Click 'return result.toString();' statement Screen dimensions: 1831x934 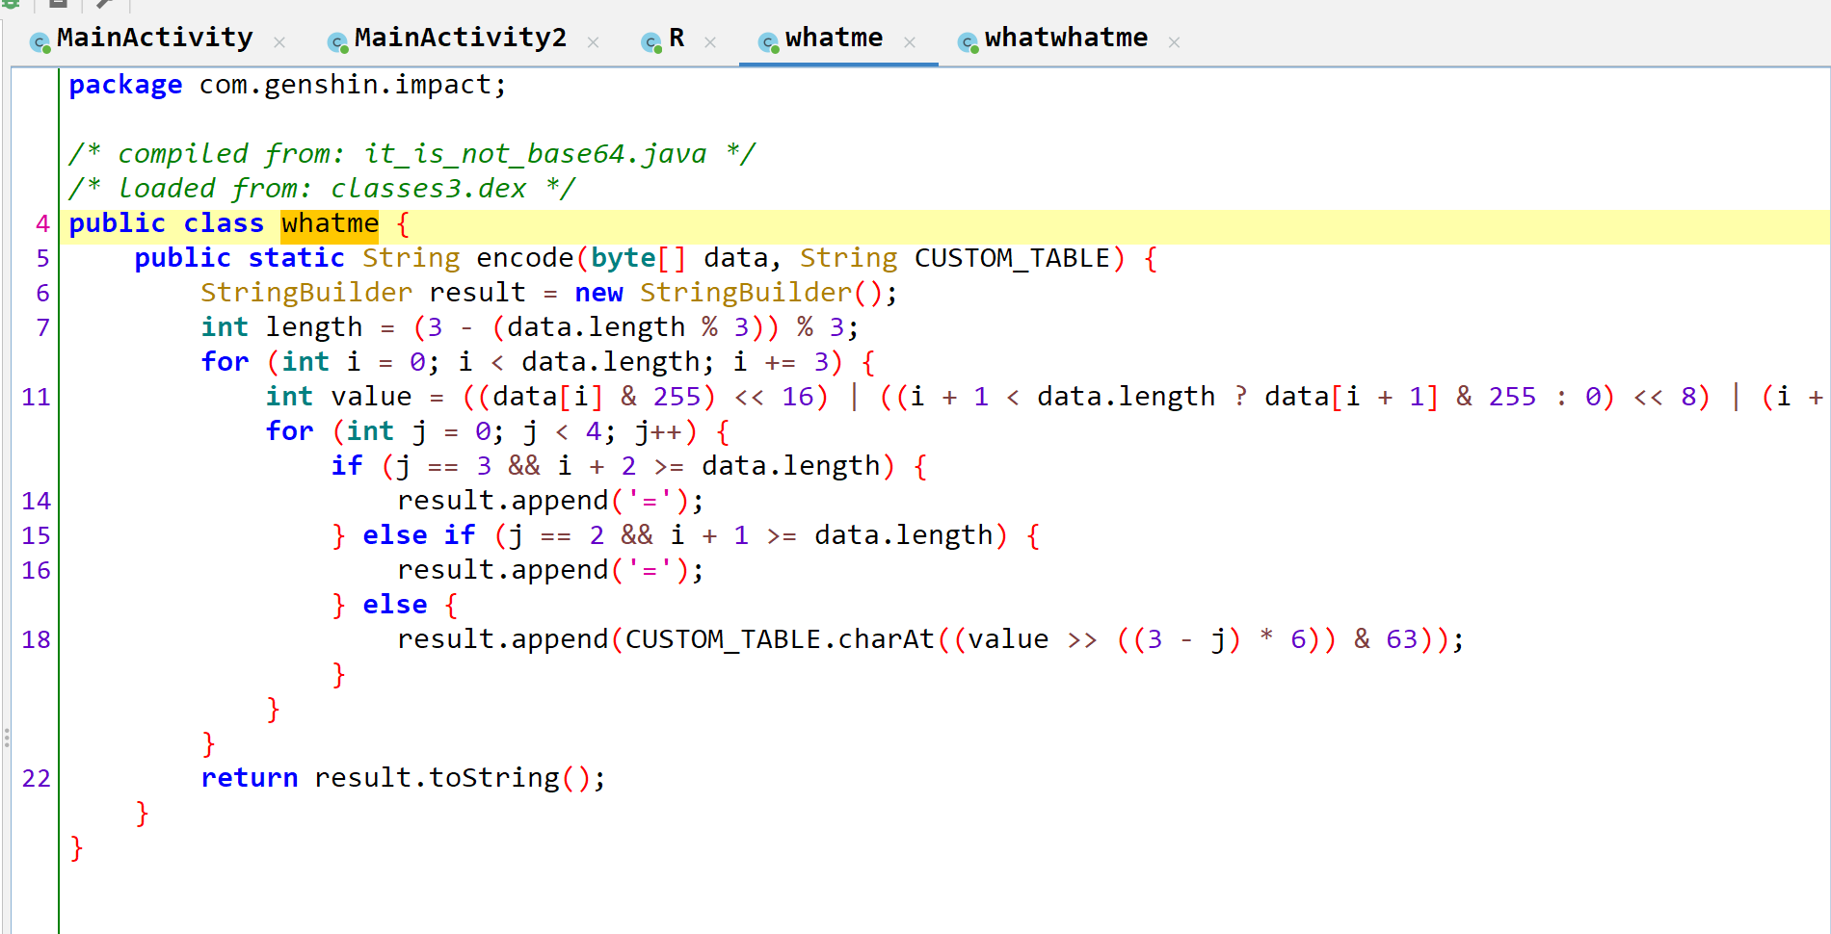403,779
